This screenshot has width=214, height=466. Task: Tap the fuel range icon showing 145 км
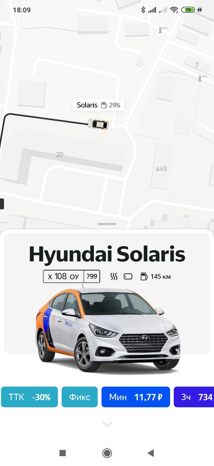(144, 276)
